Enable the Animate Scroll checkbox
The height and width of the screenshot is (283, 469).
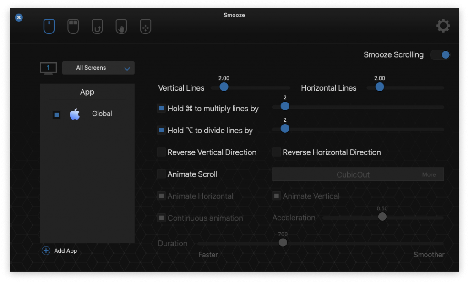click(161, 174)
